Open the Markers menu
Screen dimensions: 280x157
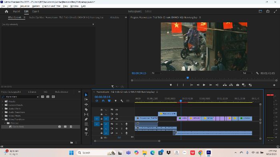coord(36,6)
